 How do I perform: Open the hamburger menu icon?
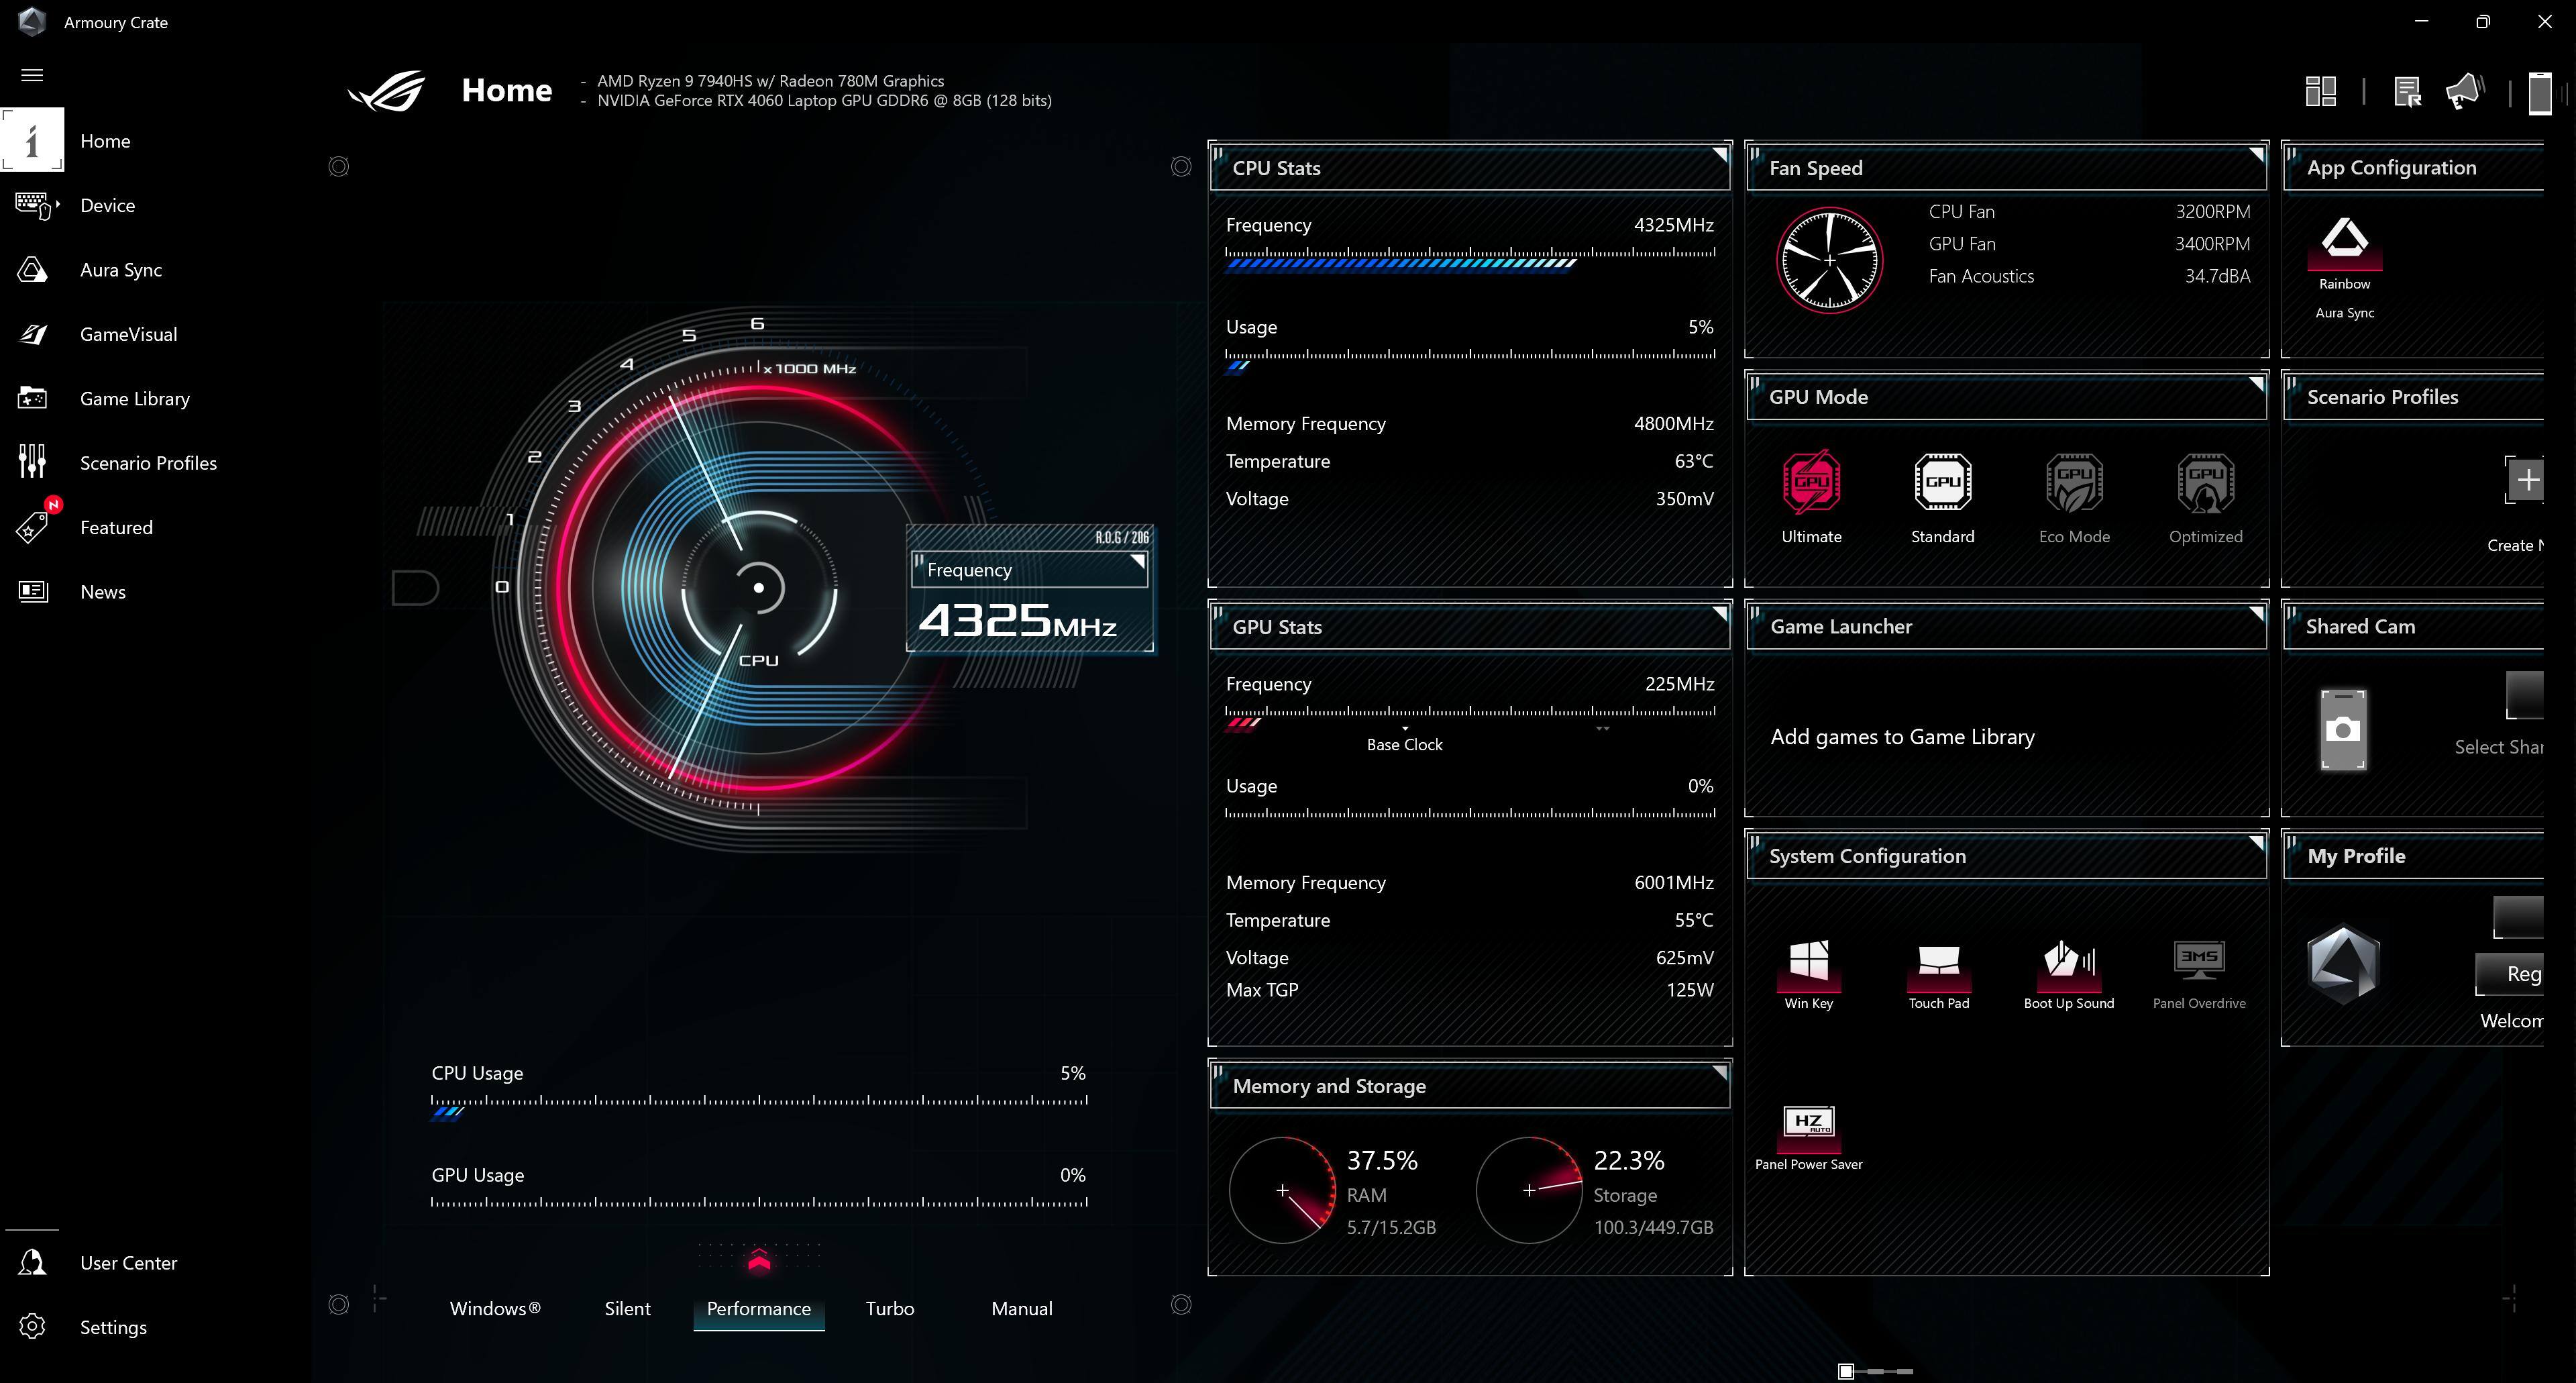coord(32,75)
